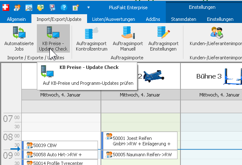Open appointment 50039 CBW
Screen dimensions: 242x165
coord(60,145)
